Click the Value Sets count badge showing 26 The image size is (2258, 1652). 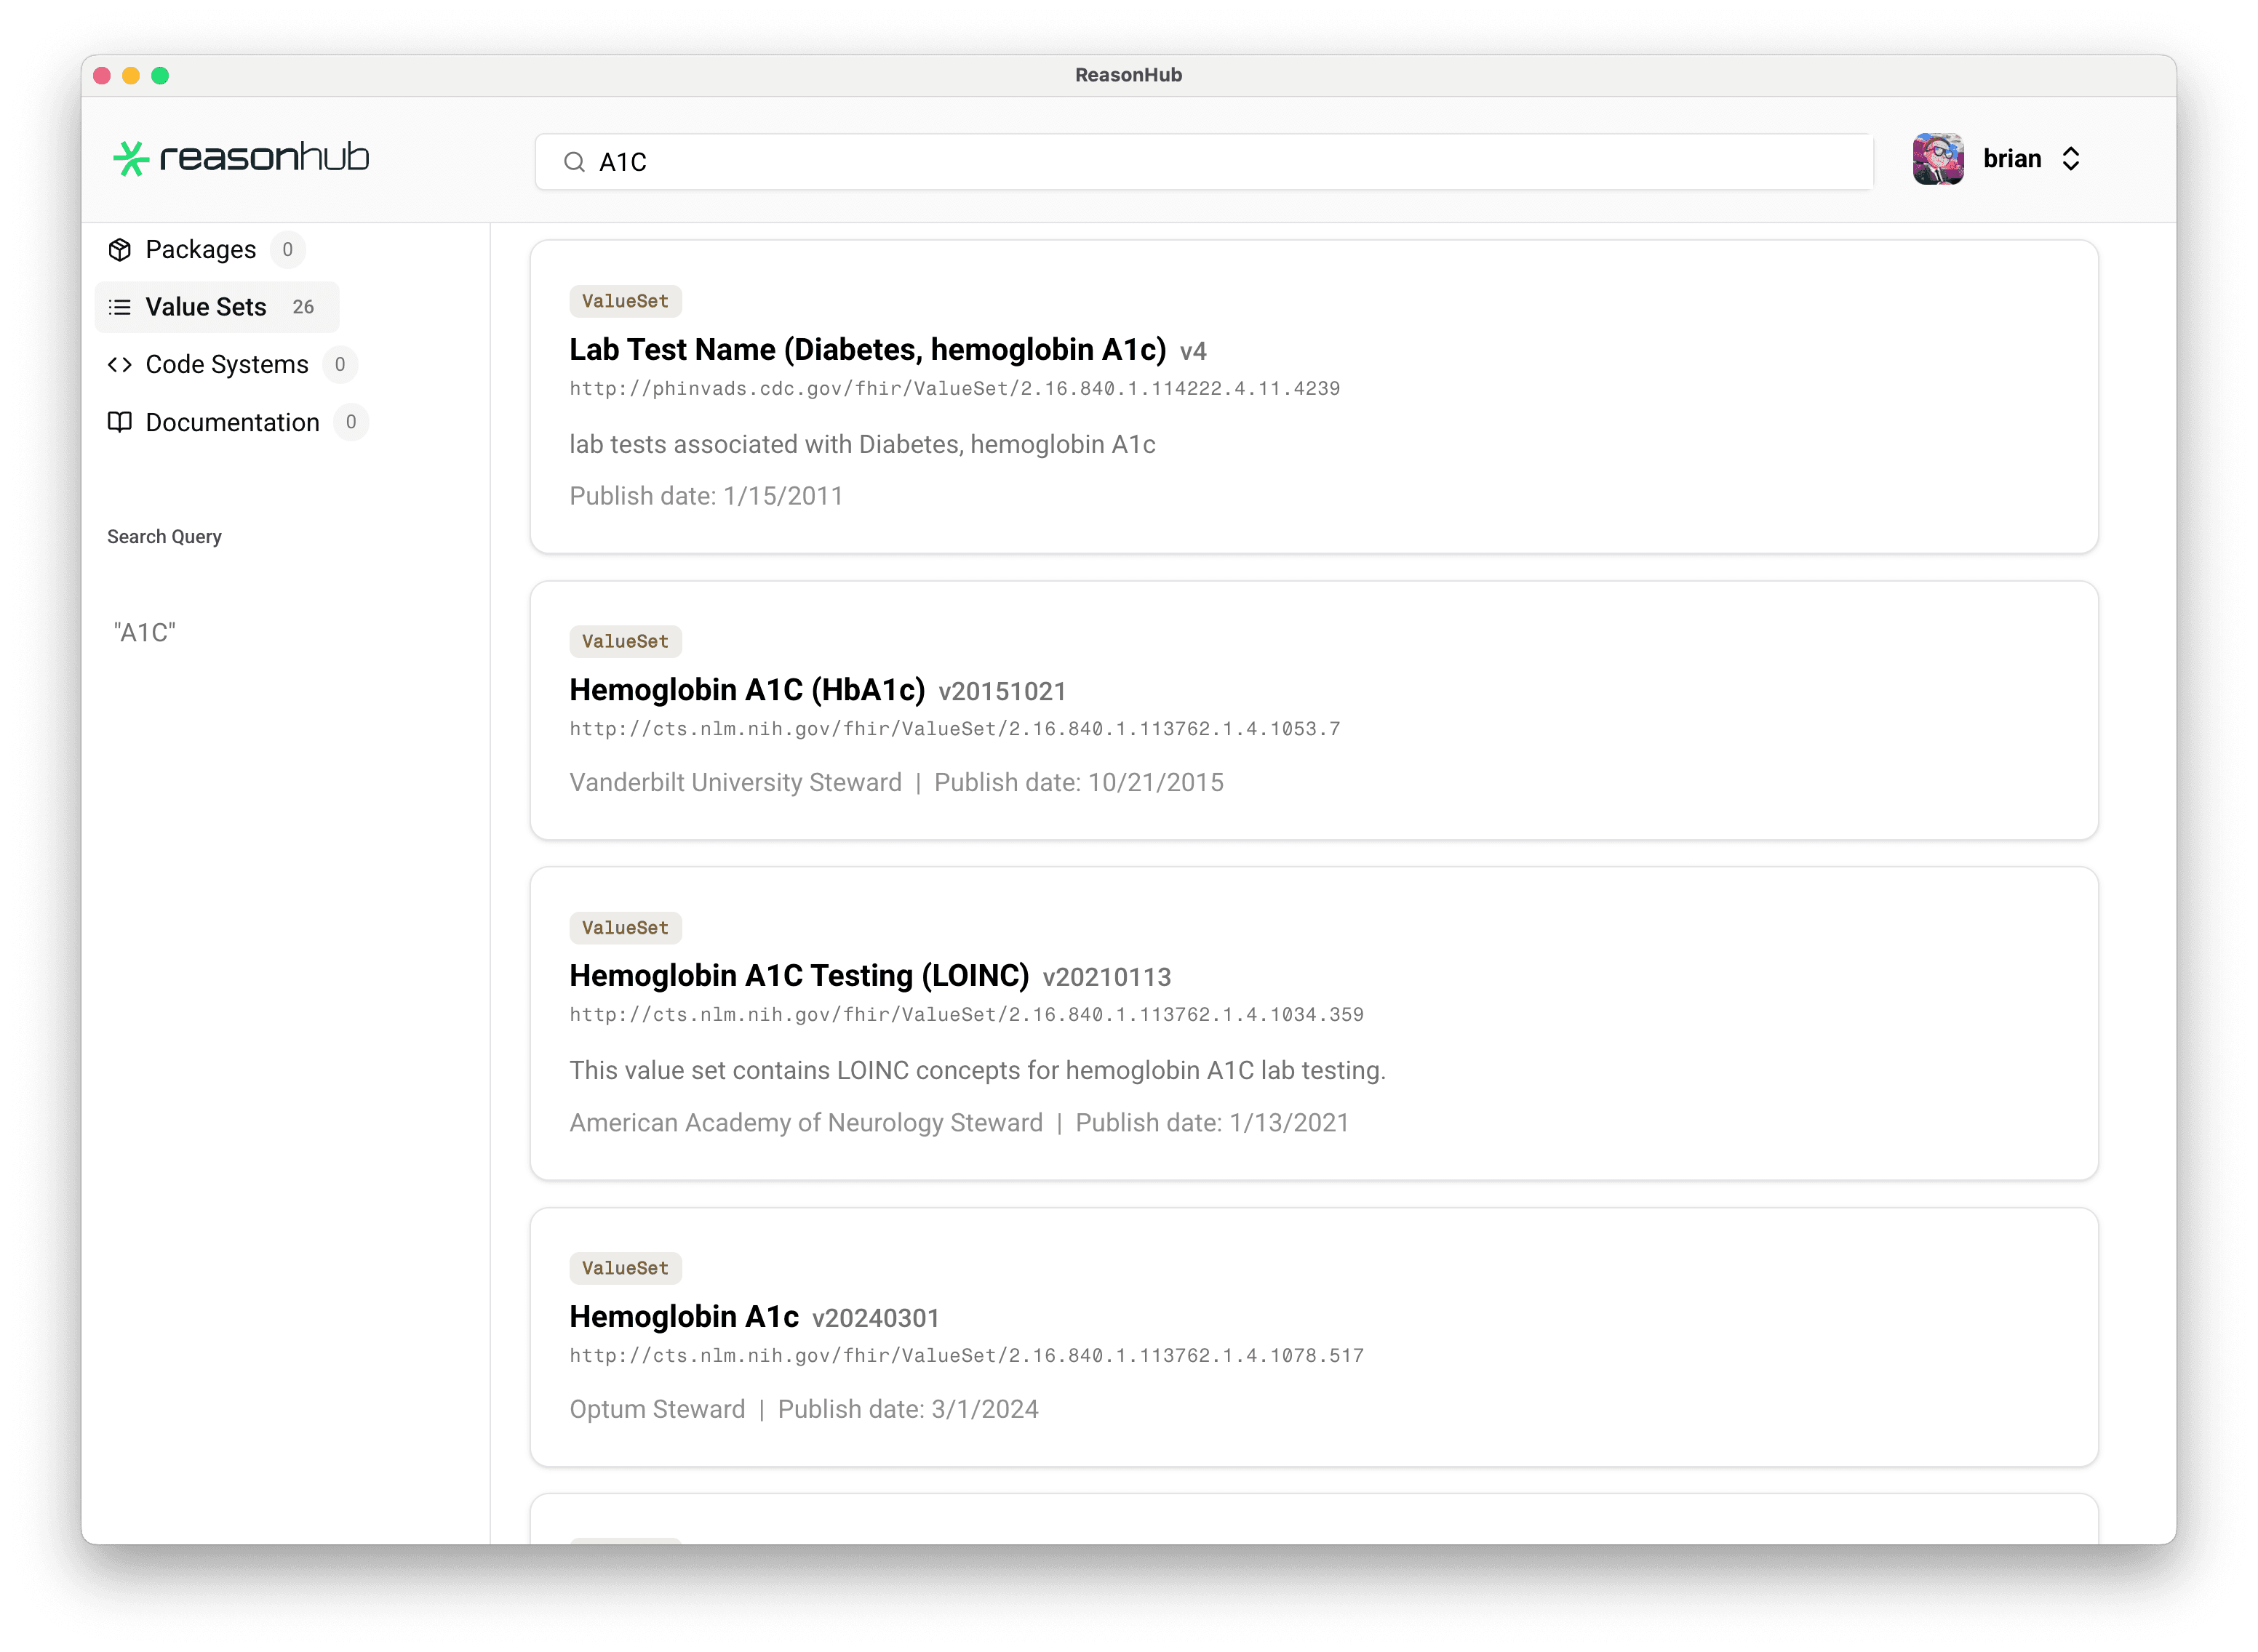303,307
